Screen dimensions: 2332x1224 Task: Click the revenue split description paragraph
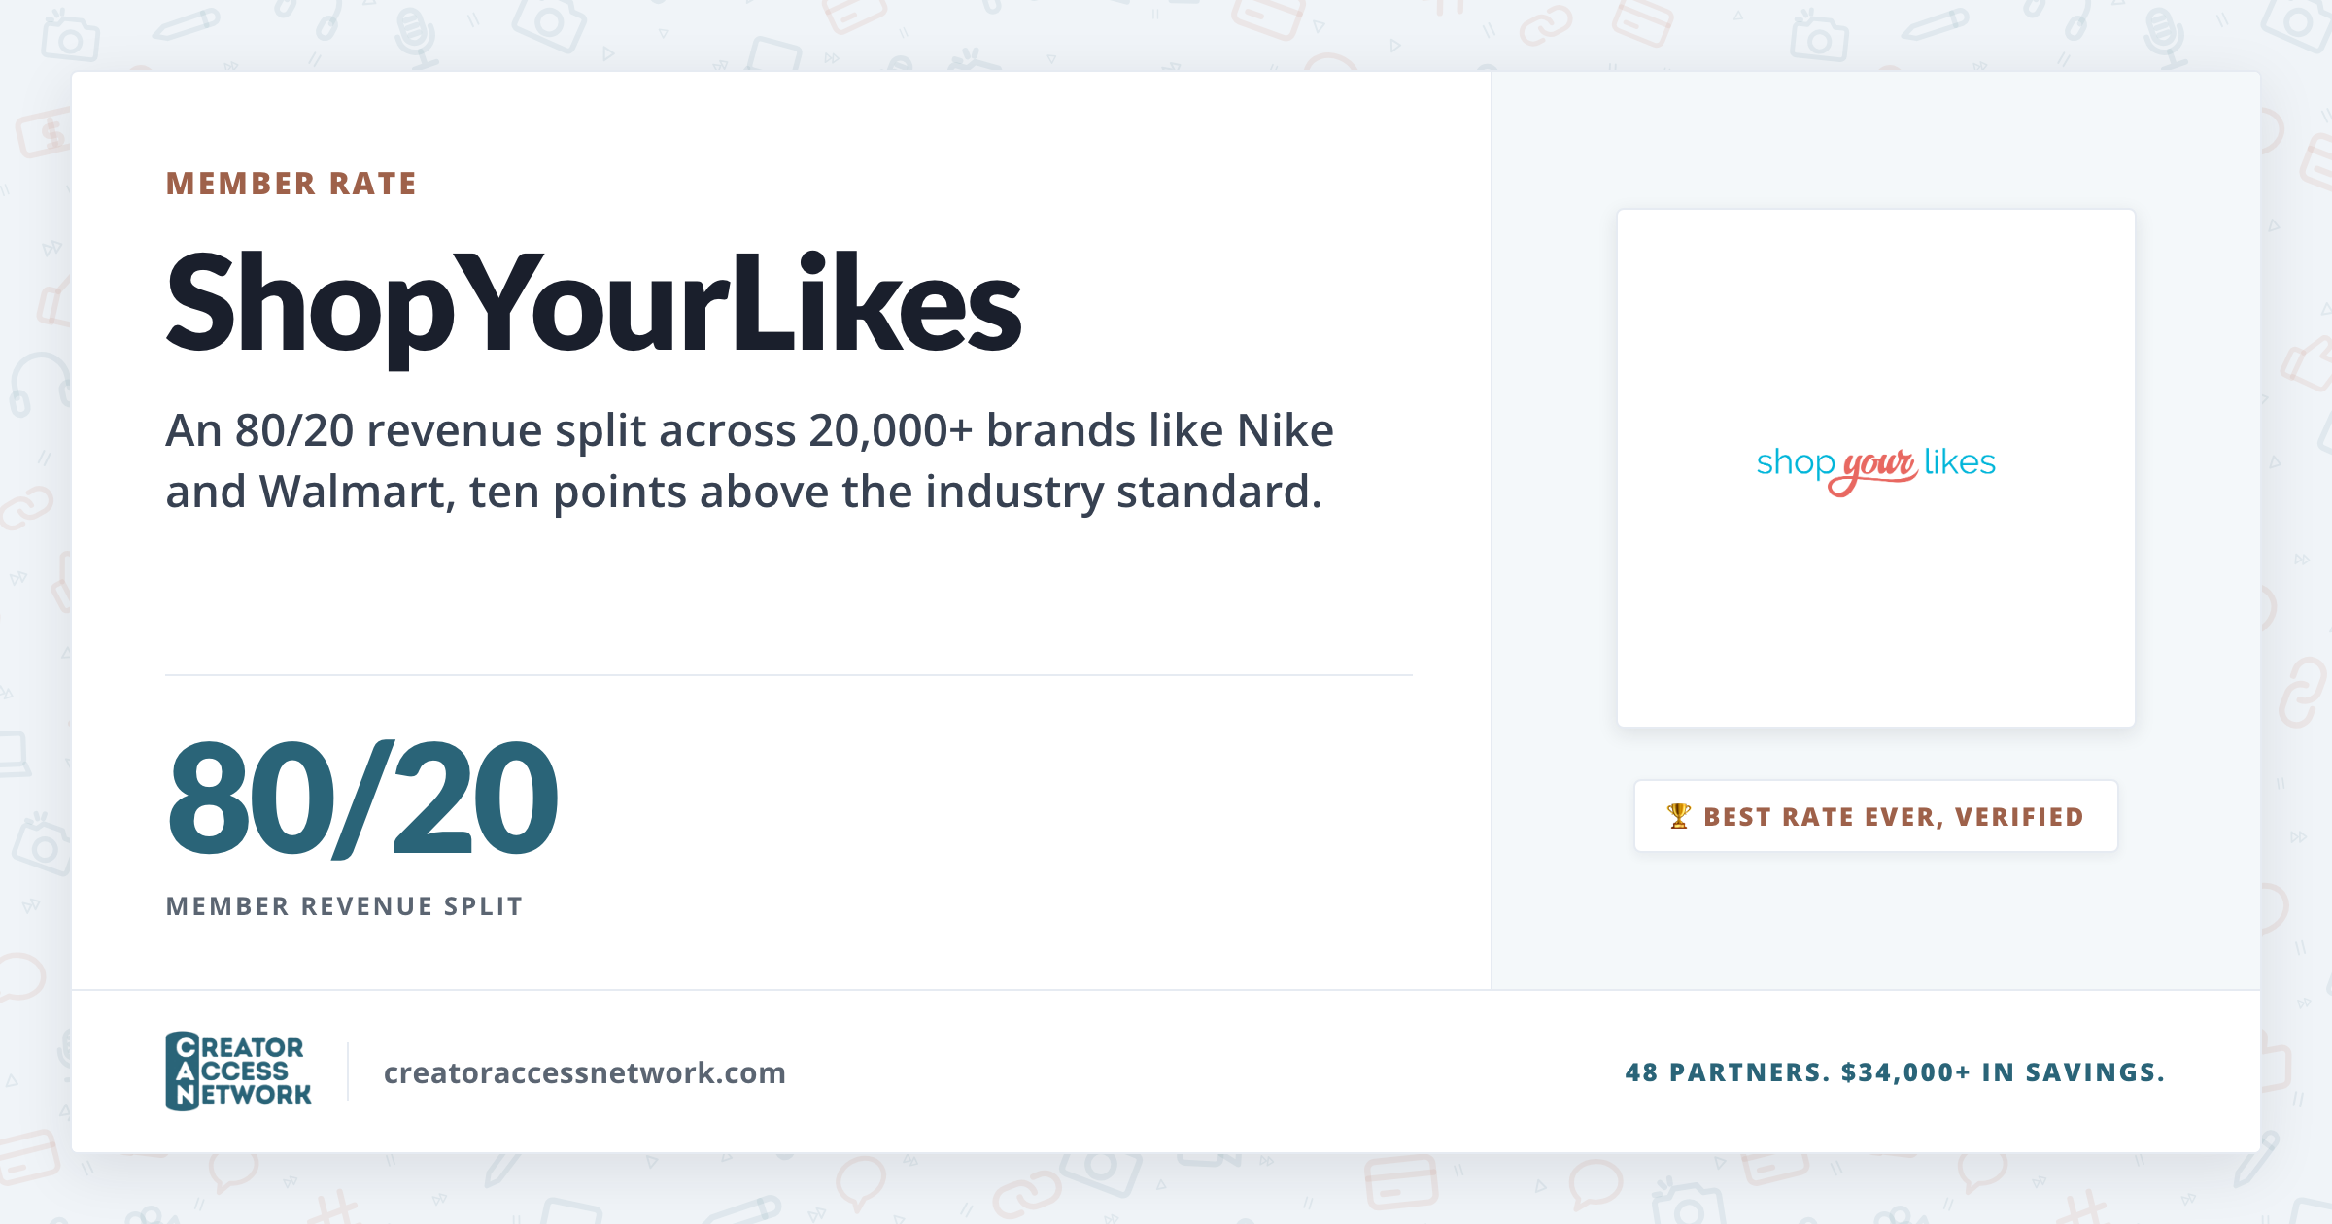[749, 460]
